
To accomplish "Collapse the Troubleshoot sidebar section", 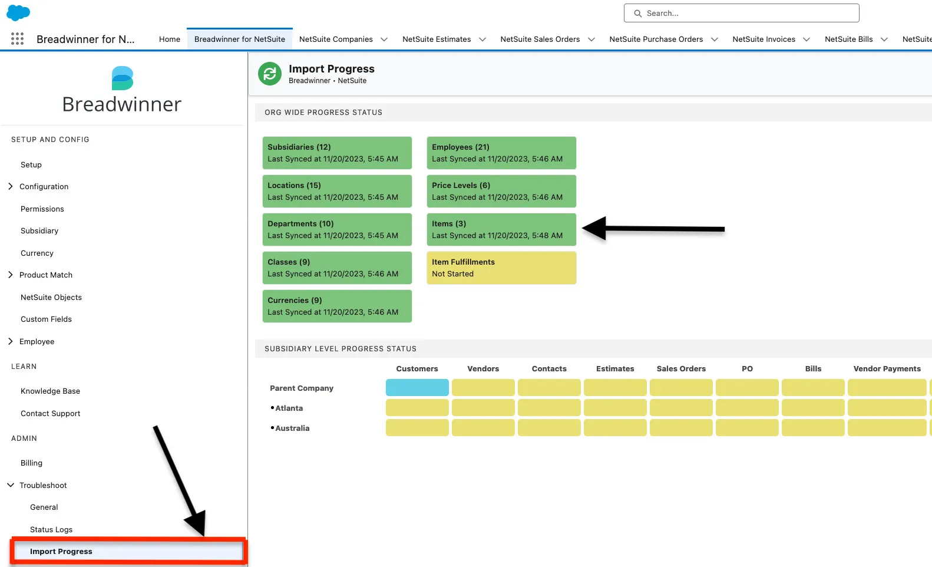I will click(x=11, y=485).
